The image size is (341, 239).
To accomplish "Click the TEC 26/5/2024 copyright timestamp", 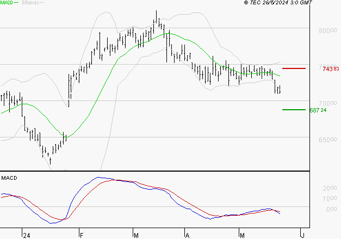I will click(x=278, y=3).
